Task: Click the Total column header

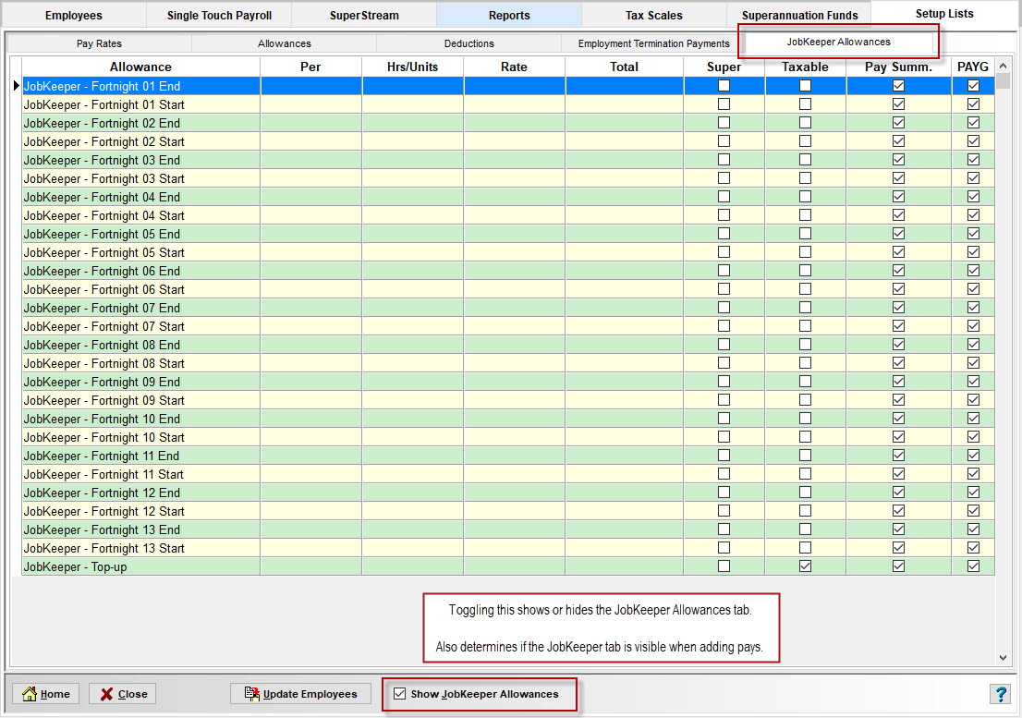Action: (x=625, y=67)
